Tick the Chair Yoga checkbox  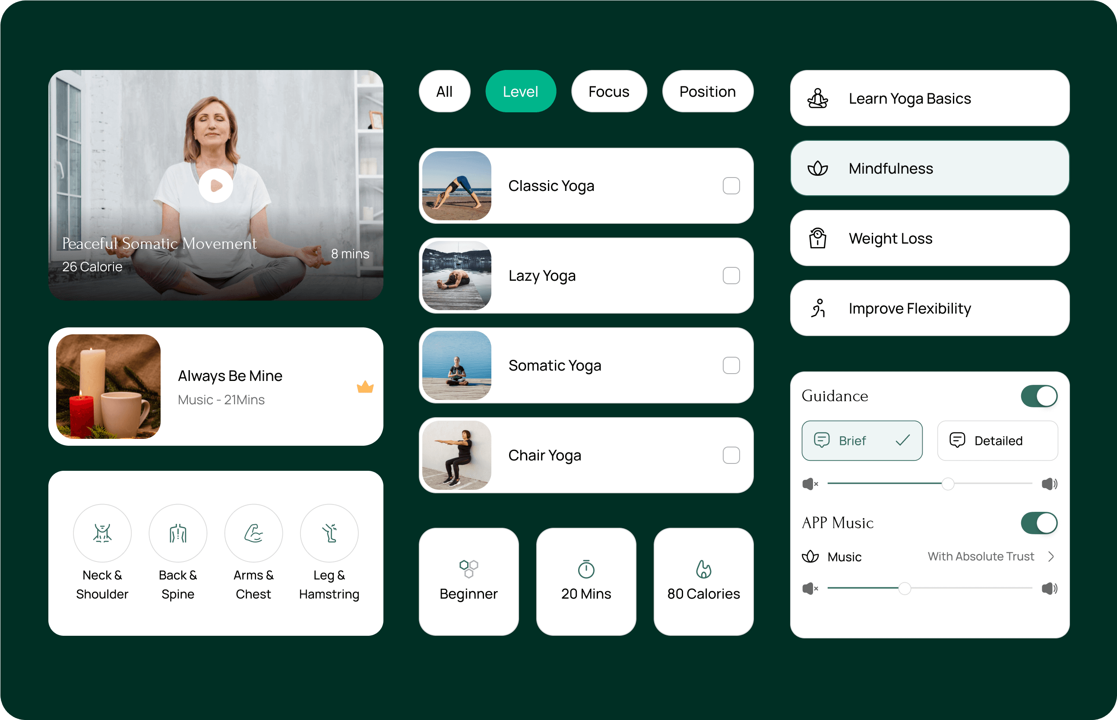(731, 455)
